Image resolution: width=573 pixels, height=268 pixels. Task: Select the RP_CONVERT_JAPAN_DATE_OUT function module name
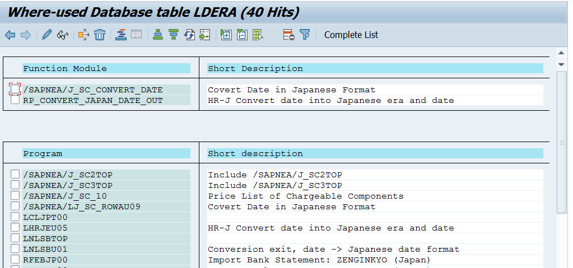[x=93, y=100]
